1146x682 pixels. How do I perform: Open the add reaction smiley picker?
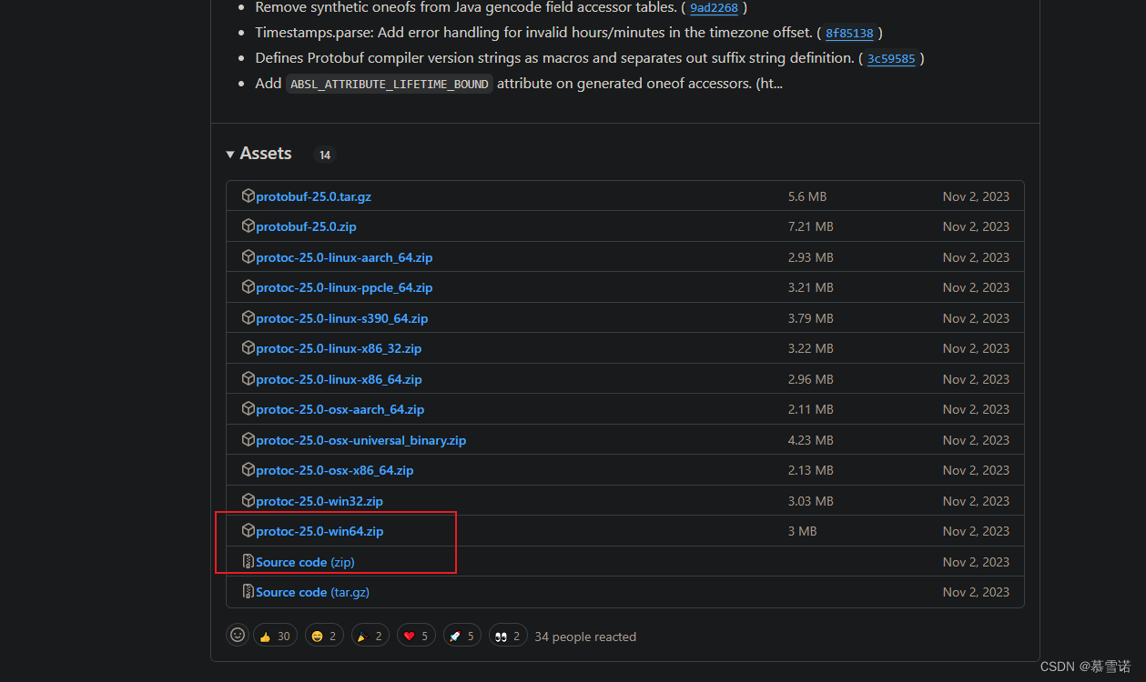(x=238, y=635)
